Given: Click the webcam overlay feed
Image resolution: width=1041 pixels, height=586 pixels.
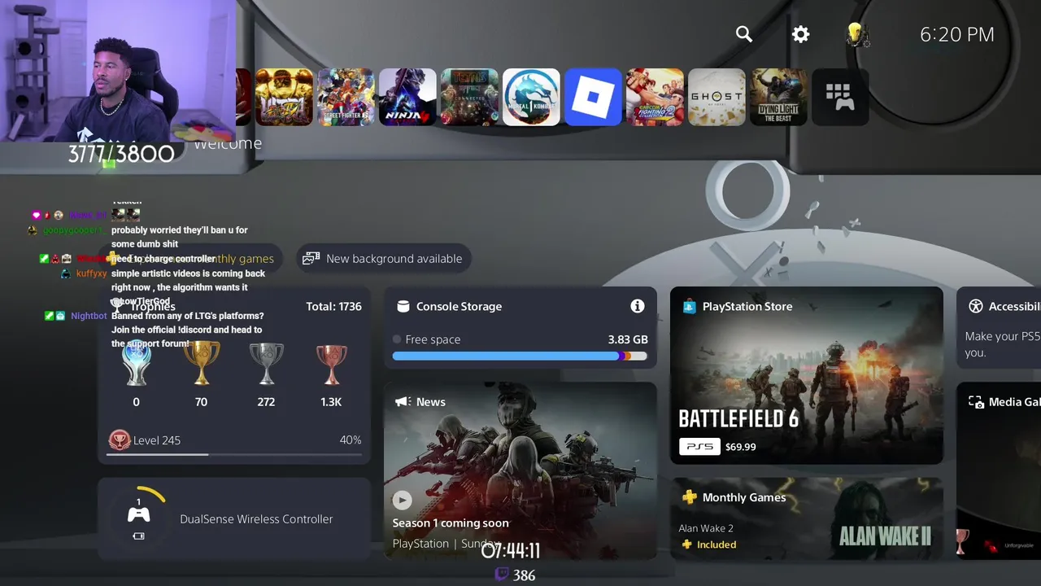Looking at the screenshot, I should 119,71.
